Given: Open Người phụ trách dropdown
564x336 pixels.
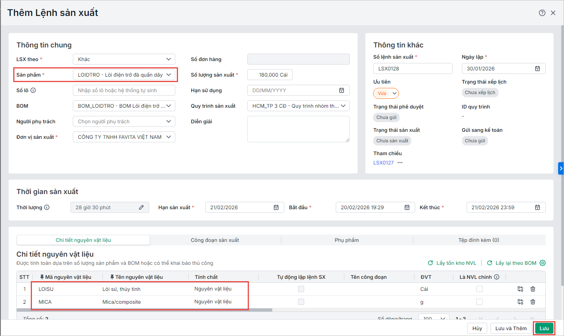Looking at the screenshot, I should 124,121.
